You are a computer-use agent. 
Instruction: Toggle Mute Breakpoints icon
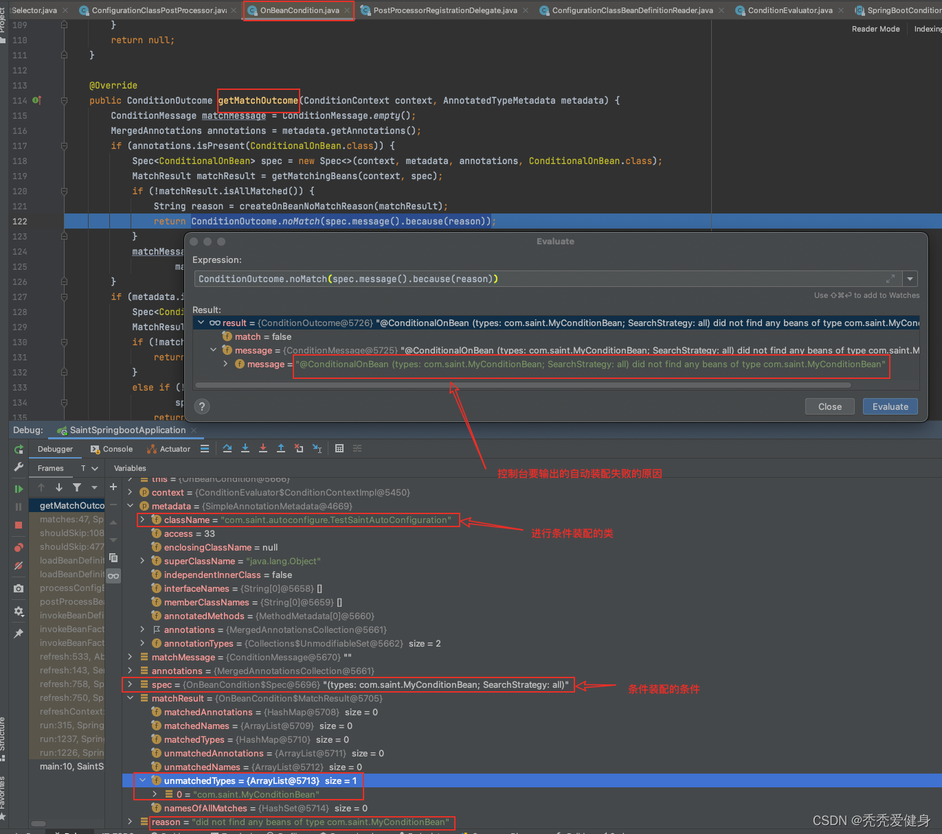(x=19, y=566)
